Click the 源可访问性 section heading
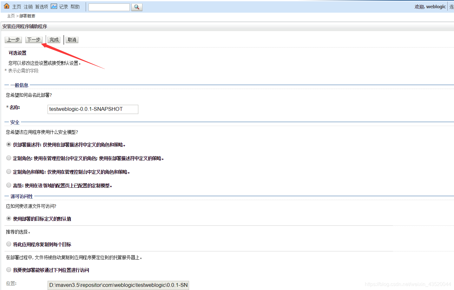Image resolution: width=454 pixels, height=290 pixels. click(x=22, y=196)
